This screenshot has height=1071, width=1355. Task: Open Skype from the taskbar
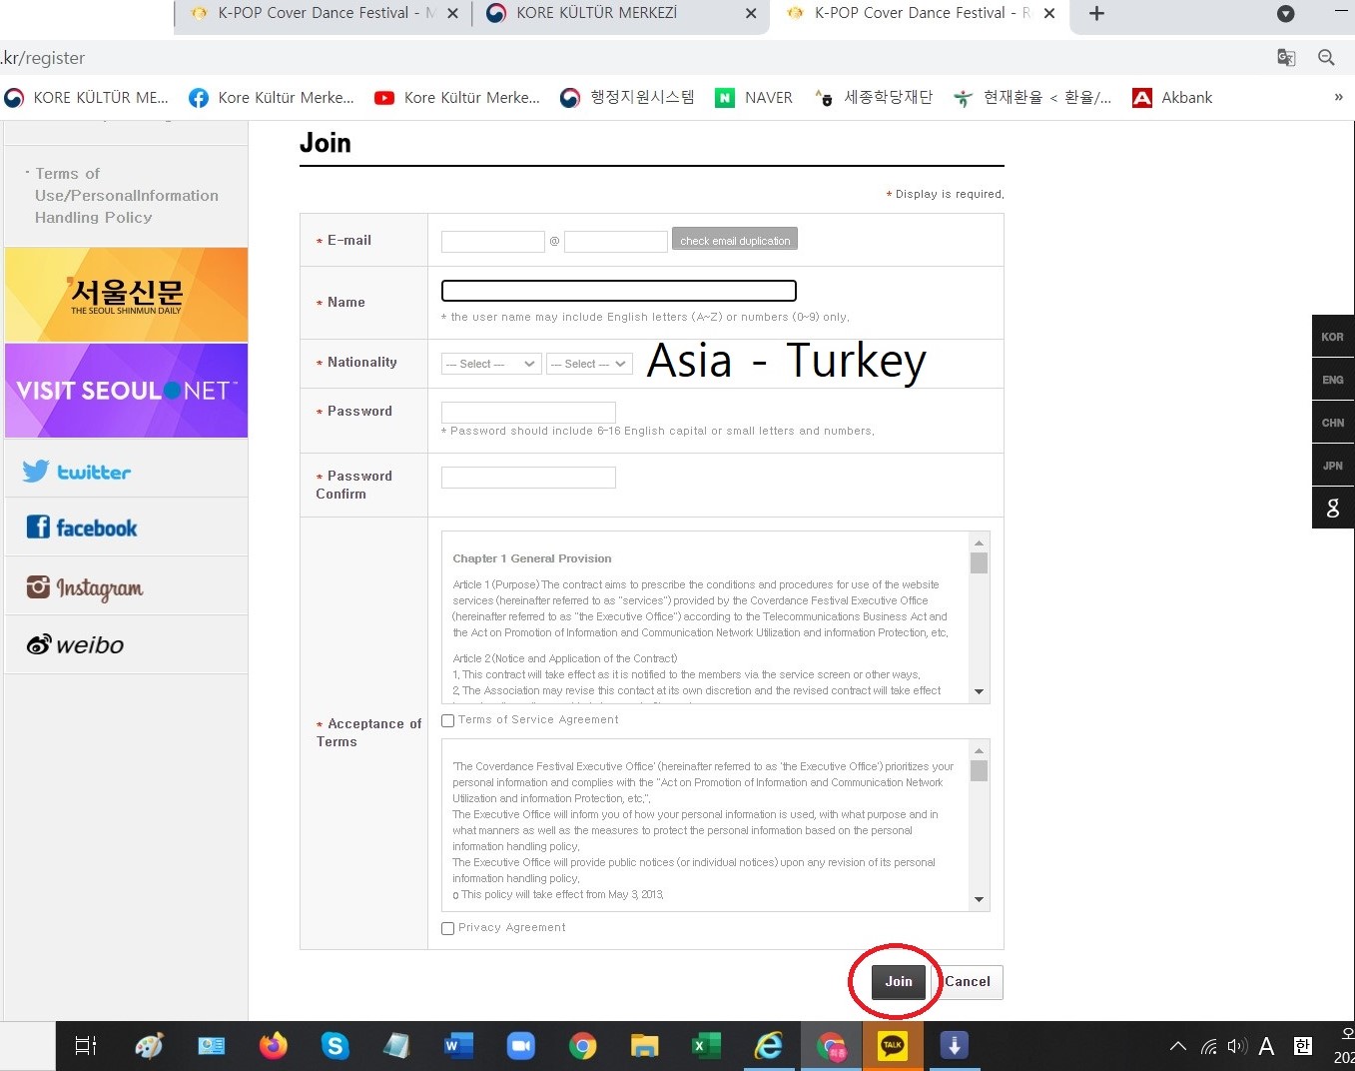335,1046
